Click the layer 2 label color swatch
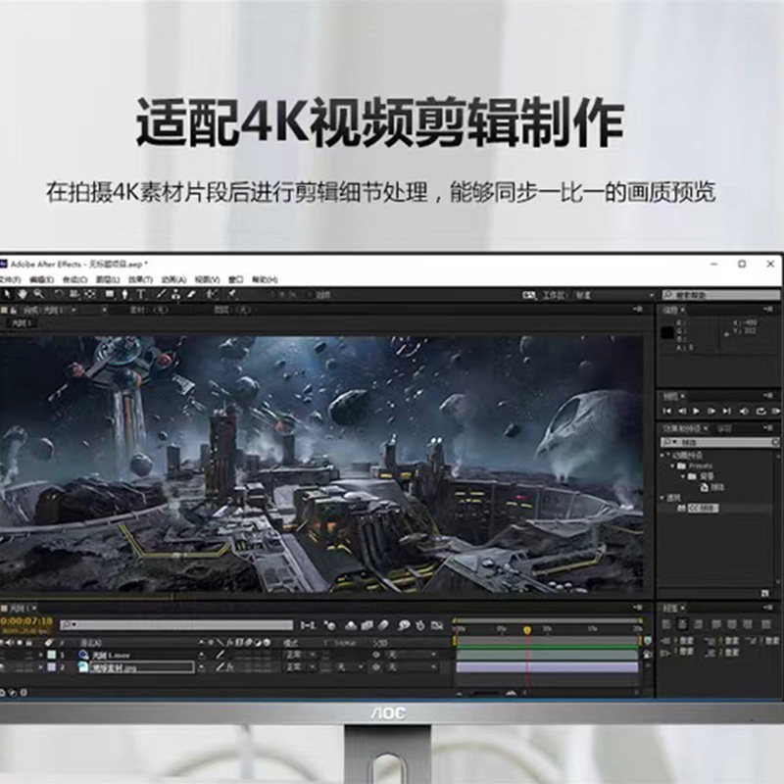 (52, 667)
